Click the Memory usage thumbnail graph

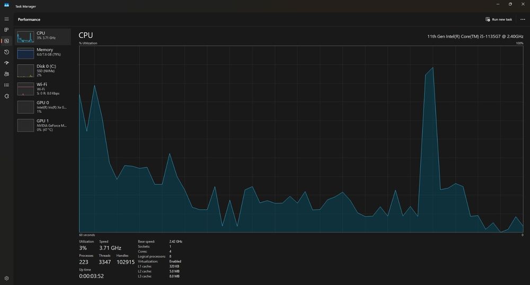coord(25,54)
